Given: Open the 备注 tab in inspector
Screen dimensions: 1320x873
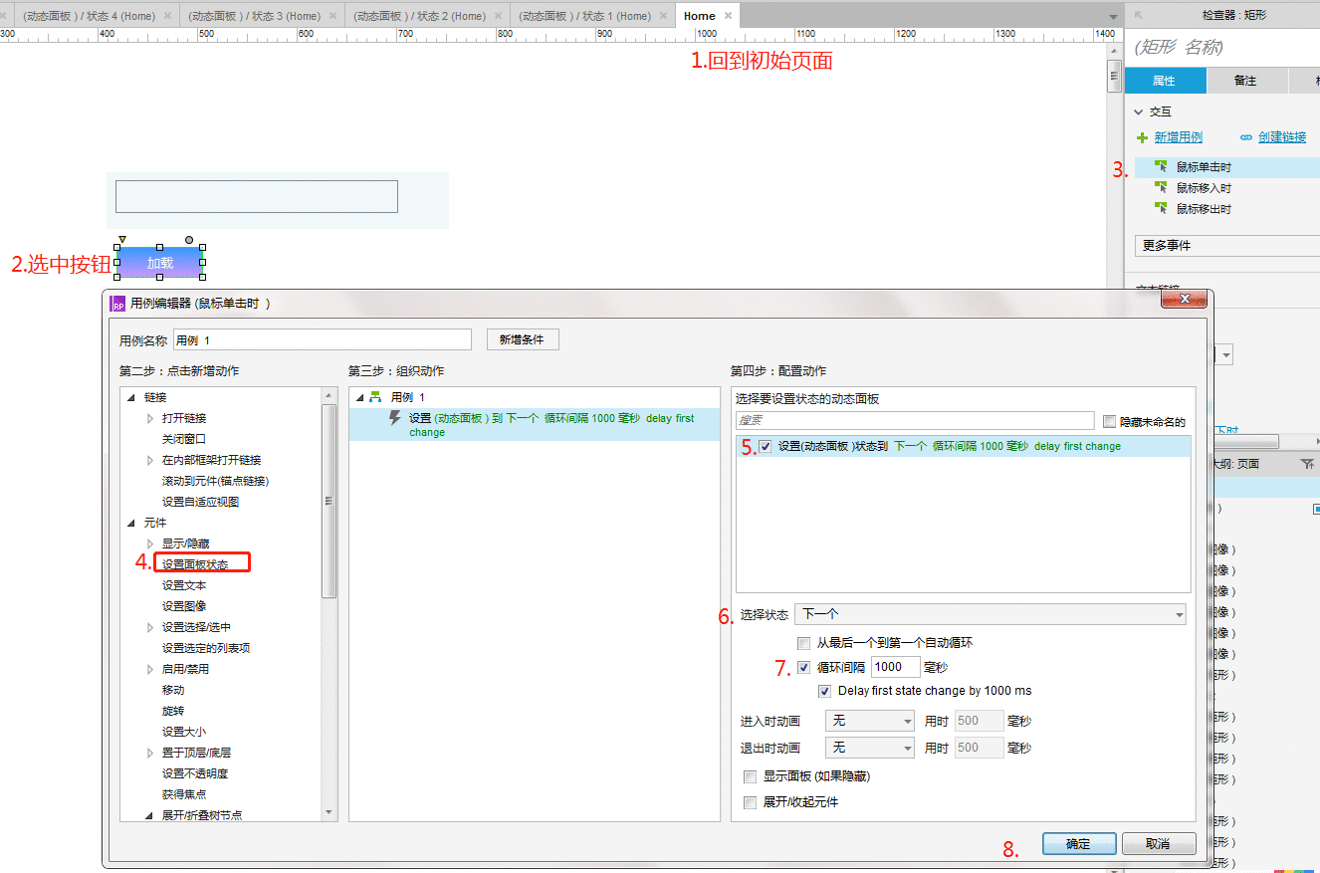Looking at the screenshot, I should pos(1245,81).
